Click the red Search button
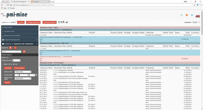 click(7, 82)
